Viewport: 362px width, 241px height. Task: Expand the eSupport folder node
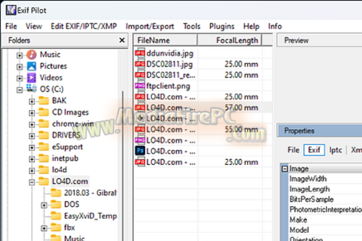tap(32, 148)
